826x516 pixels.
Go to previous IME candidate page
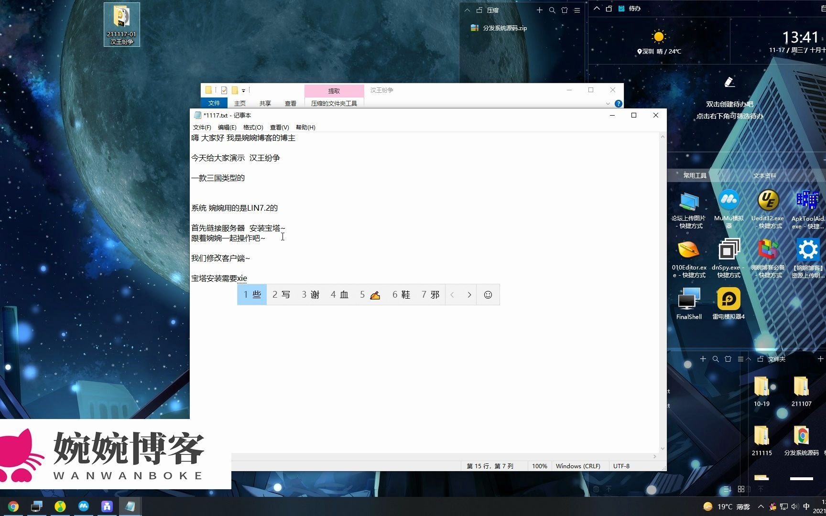click(452, 295)
